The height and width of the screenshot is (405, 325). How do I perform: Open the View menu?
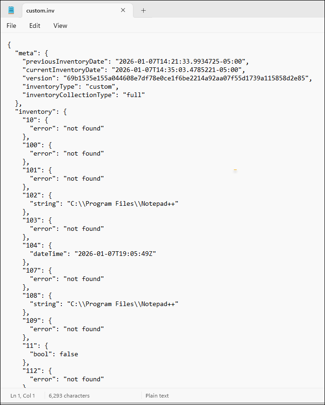pyautogui.click(x=60, y=26)
